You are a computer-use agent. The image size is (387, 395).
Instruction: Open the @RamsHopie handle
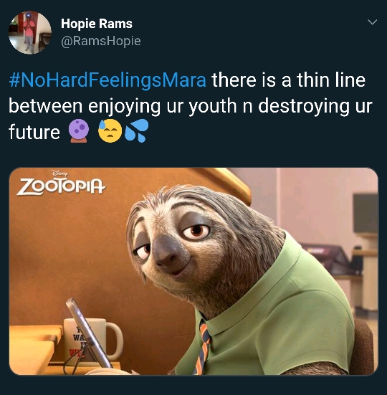point(101,41)
